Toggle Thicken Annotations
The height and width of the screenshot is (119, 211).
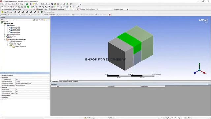point(47,12)
